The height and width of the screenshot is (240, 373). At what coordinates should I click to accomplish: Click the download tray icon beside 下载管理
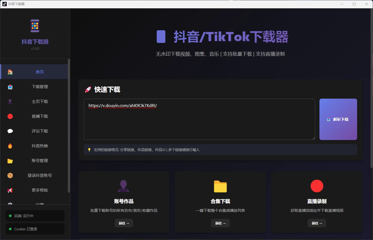point(10,87)
